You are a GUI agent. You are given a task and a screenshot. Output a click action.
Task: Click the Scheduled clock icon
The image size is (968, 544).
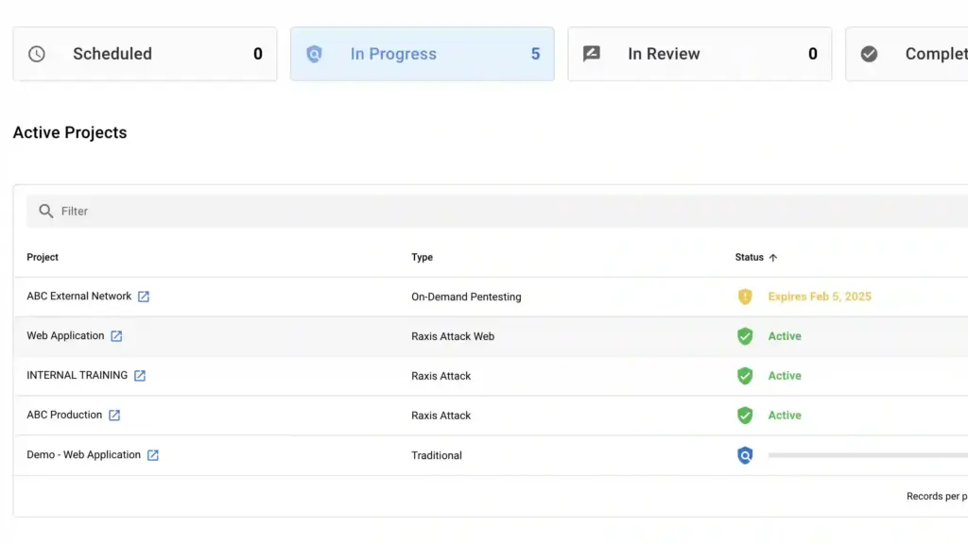coord(37,54)
